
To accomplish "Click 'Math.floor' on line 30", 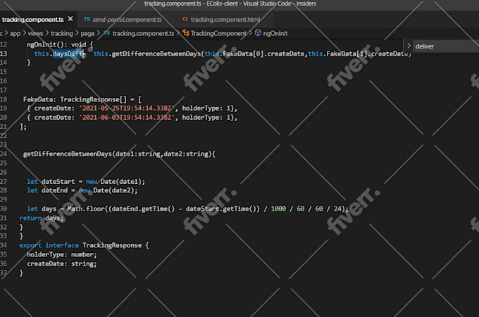I will [x=87, y=209].
